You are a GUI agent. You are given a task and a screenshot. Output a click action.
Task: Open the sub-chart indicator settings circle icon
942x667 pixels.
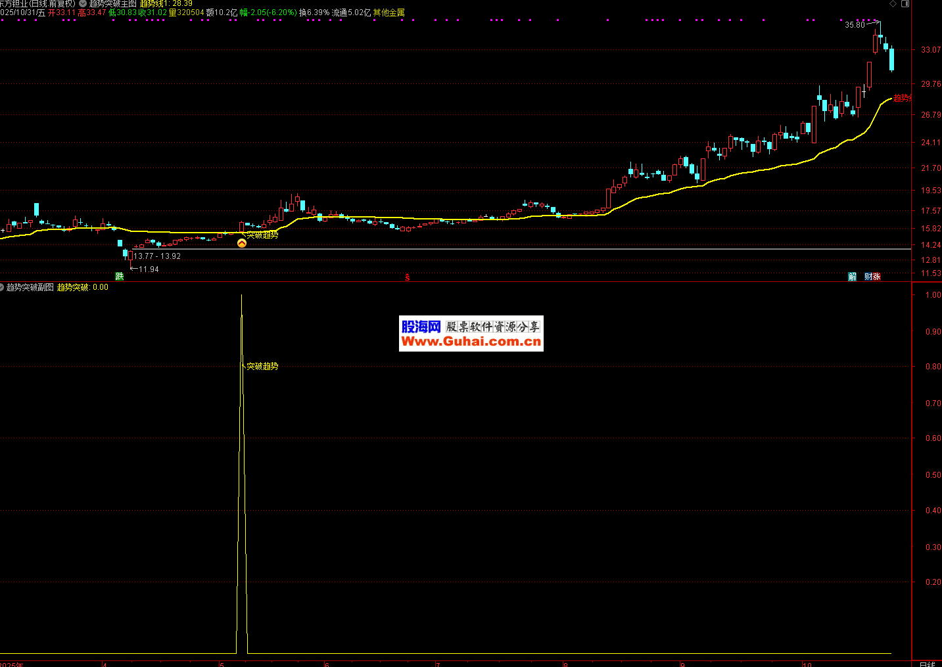[2, 287]
